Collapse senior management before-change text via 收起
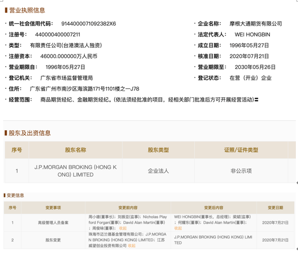This screenshot has width=298, height=255. pyautogui.click(x=123, y=228)
